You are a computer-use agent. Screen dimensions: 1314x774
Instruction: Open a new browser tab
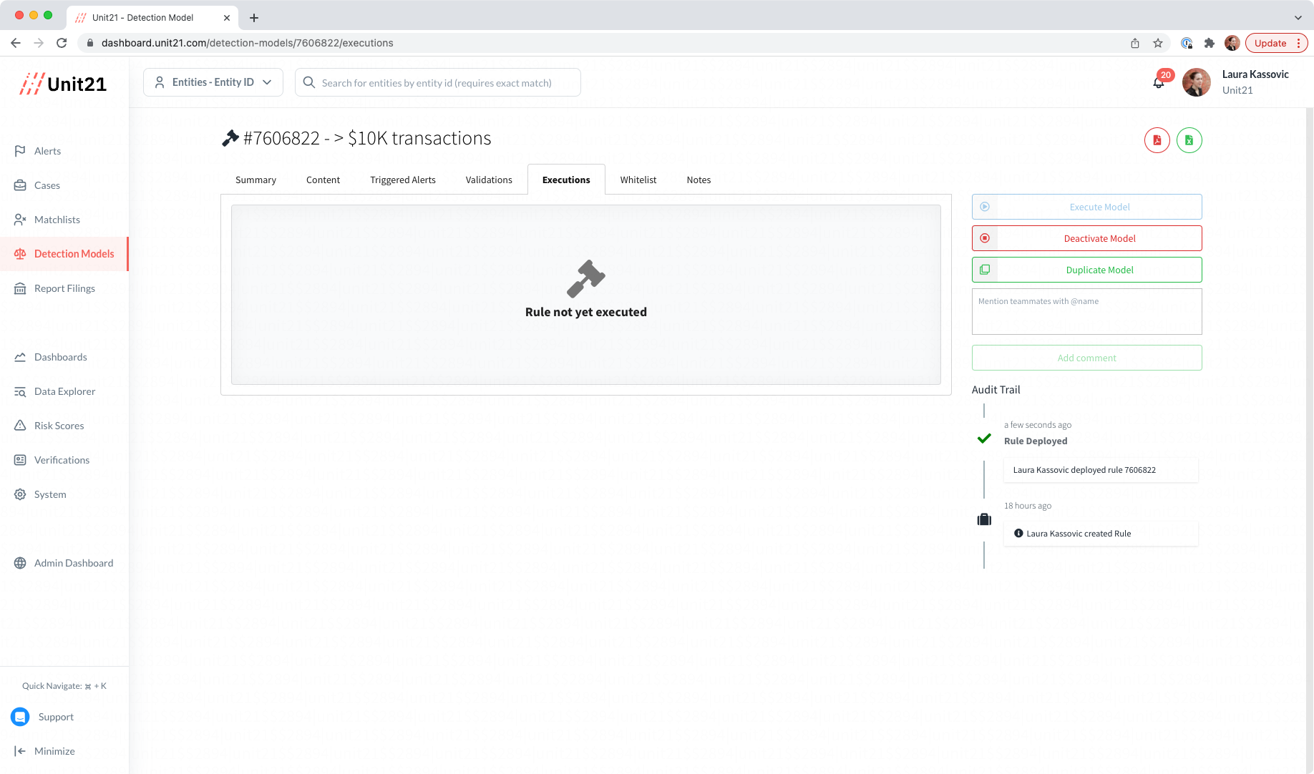[254, 18]
